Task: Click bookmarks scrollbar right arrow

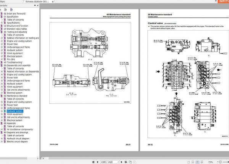Action: click(38, 158)
